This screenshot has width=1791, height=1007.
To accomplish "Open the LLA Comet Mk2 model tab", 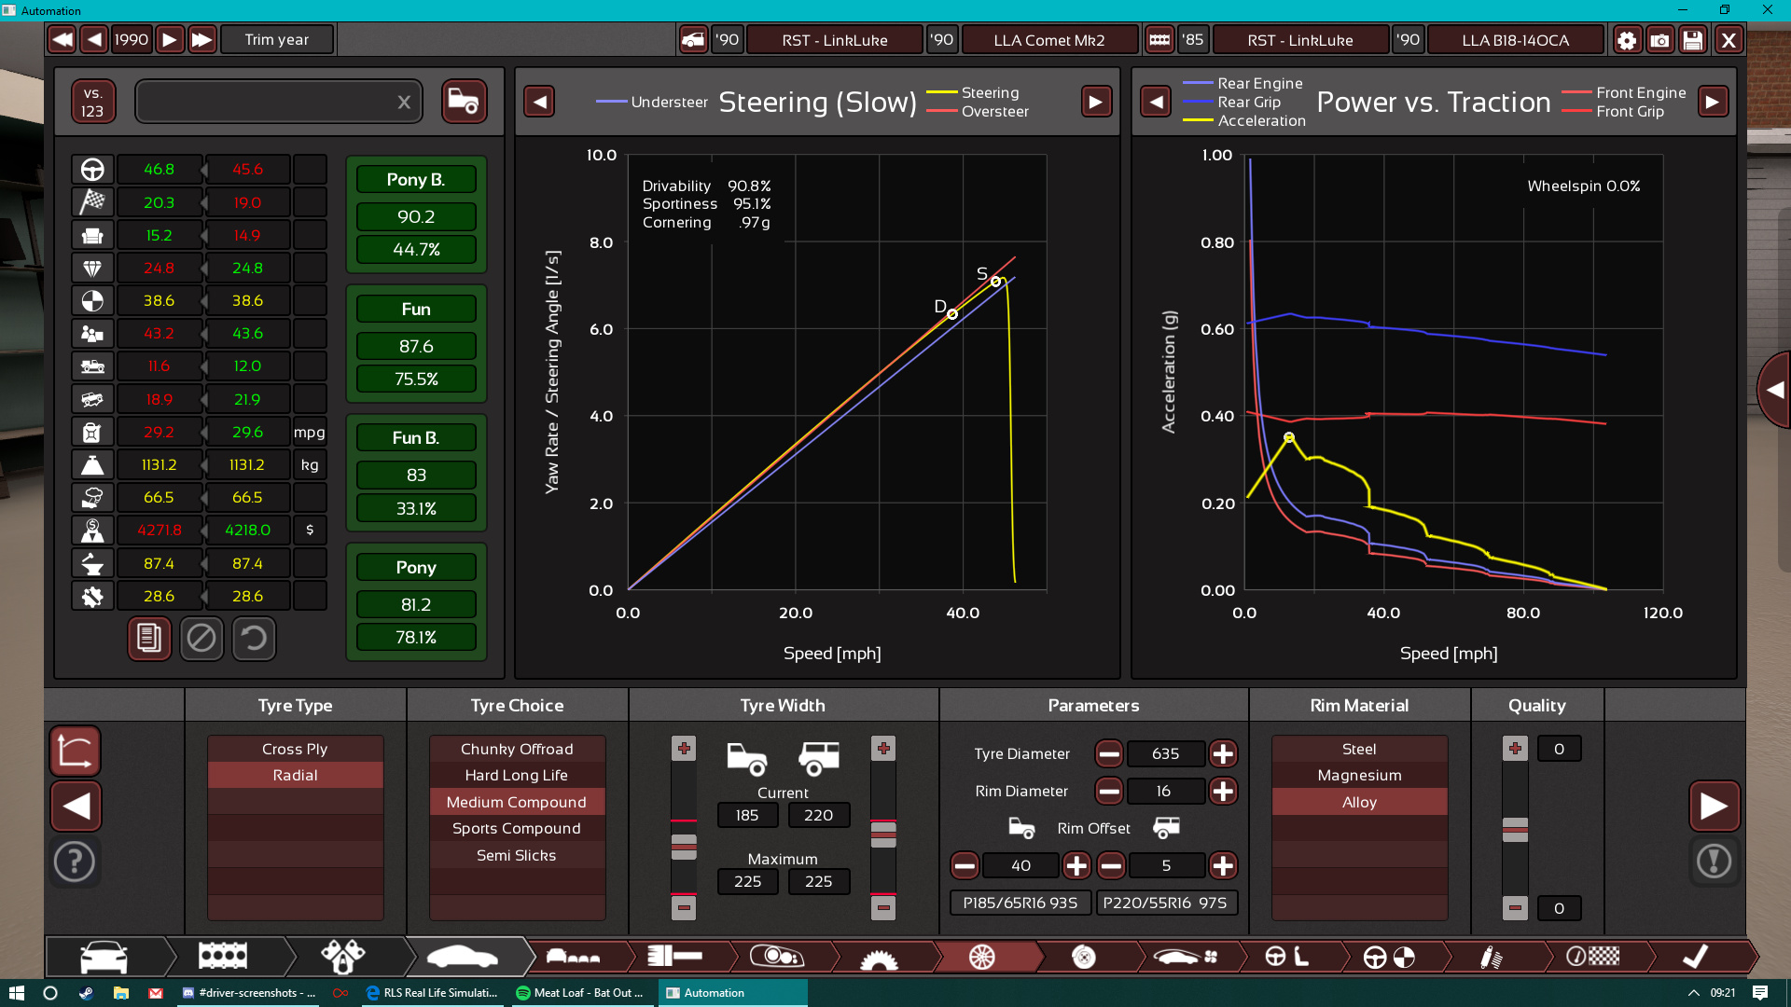I will pyautogui.click(x=1048, y=40).
